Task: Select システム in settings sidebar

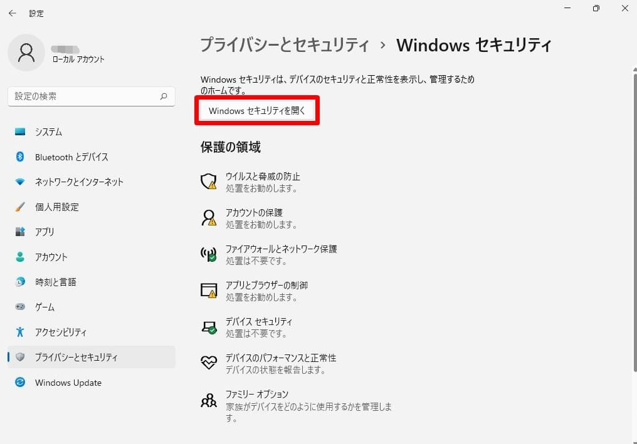Action: [92, 132]
